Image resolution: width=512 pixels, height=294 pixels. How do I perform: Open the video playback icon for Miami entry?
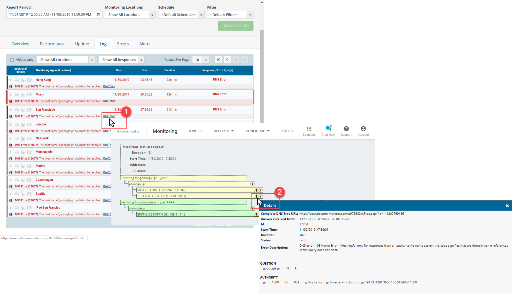pyautogui.click(x=29, y=94)
